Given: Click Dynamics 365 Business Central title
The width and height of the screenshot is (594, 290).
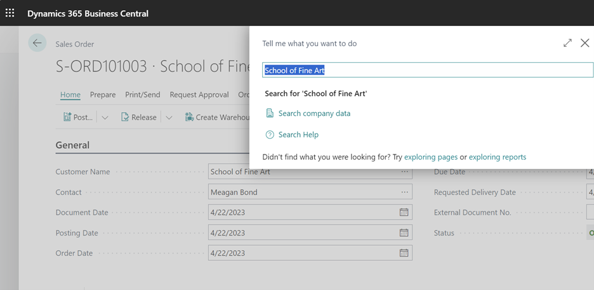Looking at the screenshot, I should (88, 13).
